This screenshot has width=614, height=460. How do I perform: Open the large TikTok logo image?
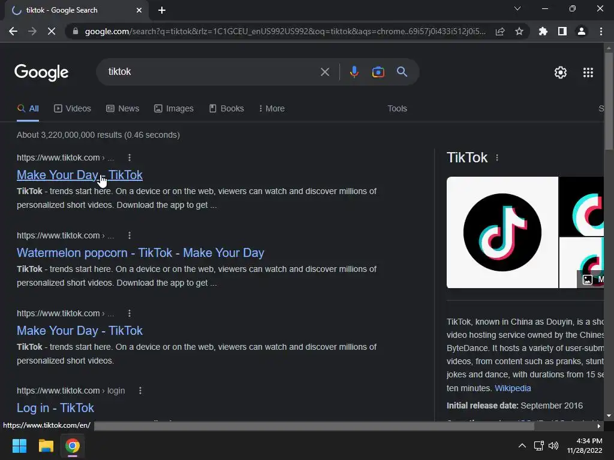[502, 232]
